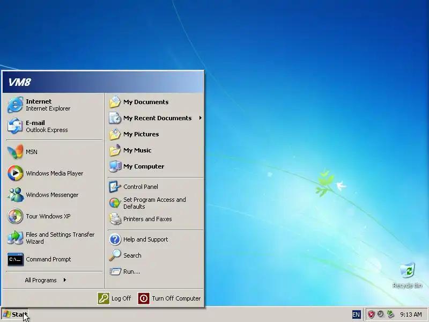Image resolution: width=429 pixels, height=322 pixels.
Task: Click the "Windows Messenger" text
Action: click(x=52, y=195)
